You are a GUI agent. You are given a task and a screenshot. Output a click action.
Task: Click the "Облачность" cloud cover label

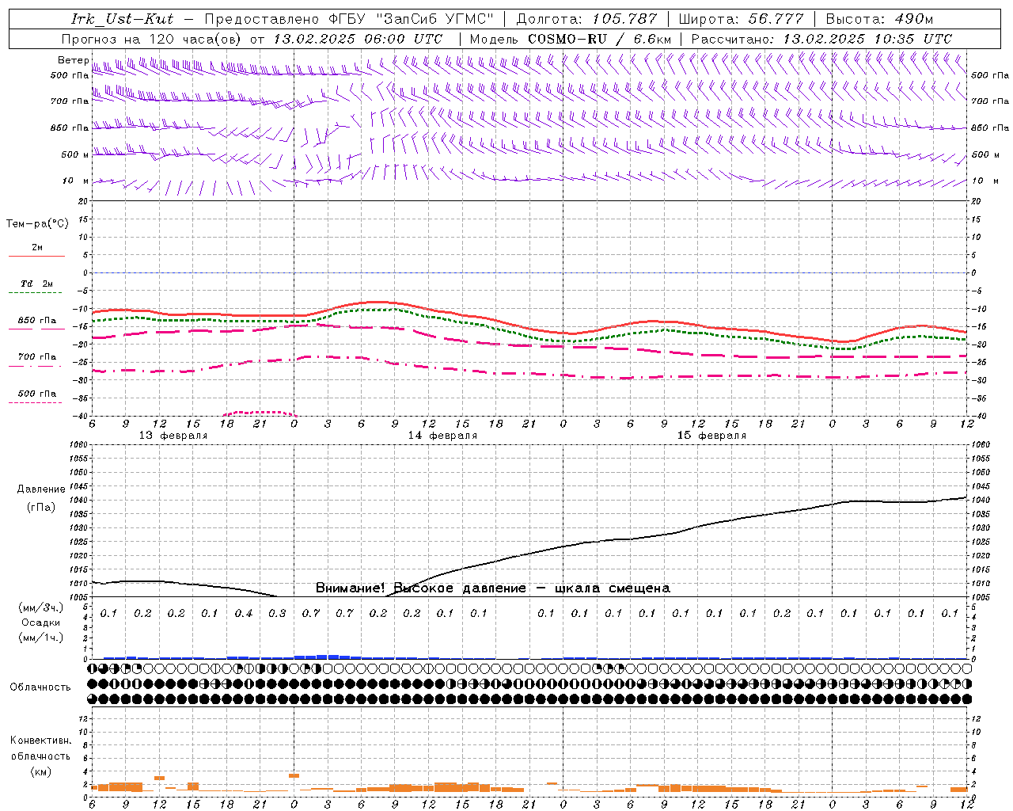pyautogui.click(x=40, y=687)
